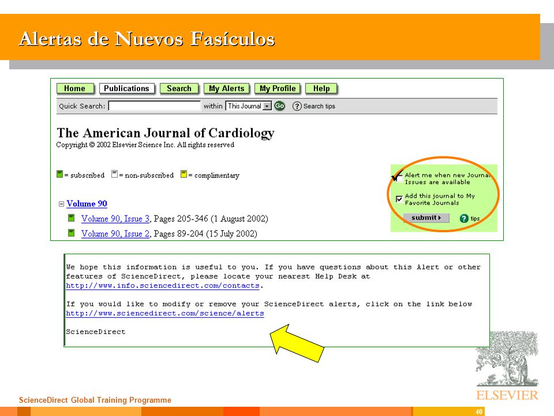This screenshot has height=416, width=554.
Task: Collapse the Volume 90 tree node
Action: 61,204
